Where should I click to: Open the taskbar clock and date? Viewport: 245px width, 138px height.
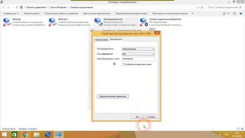237,135
